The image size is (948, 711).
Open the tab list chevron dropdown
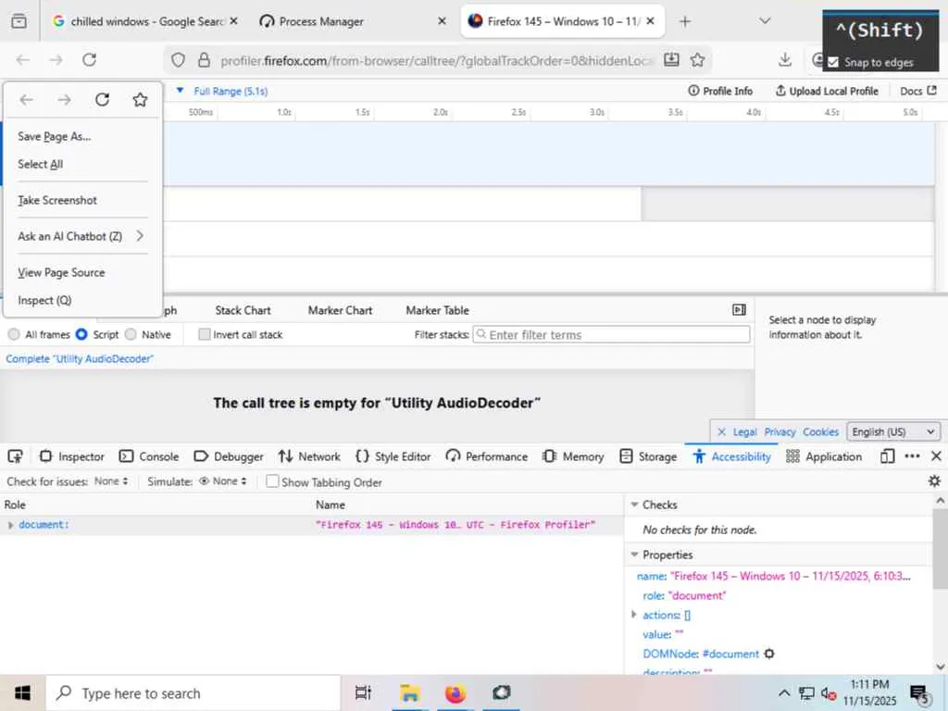click(765, 21)
